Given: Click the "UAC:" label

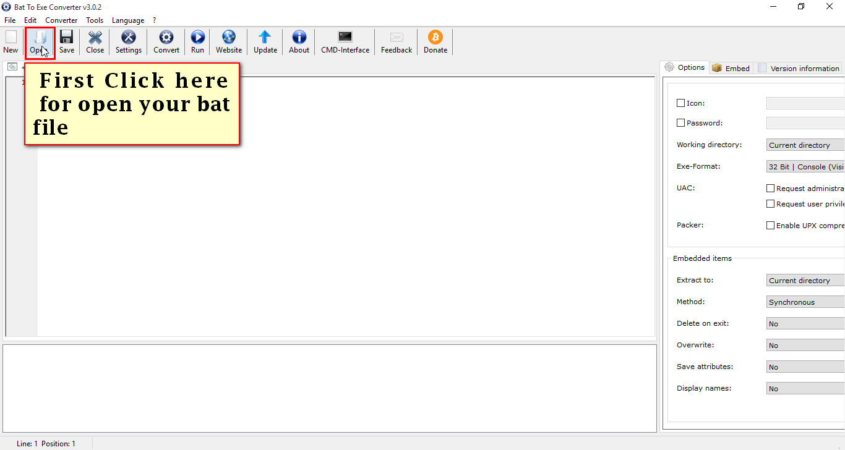Looking at the screenshot, I should click(x=685, y=188).
